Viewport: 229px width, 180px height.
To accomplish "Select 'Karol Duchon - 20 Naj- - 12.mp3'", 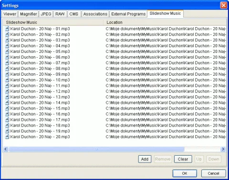I will point(40,91).
